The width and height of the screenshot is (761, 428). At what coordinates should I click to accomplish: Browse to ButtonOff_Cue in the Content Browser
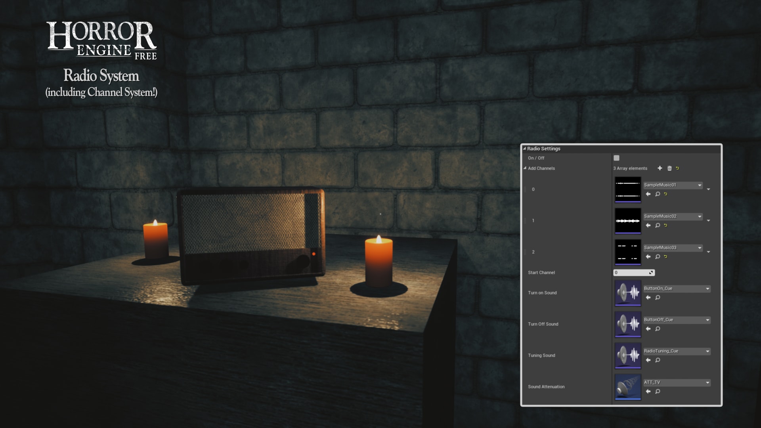(x=657, y=329)
